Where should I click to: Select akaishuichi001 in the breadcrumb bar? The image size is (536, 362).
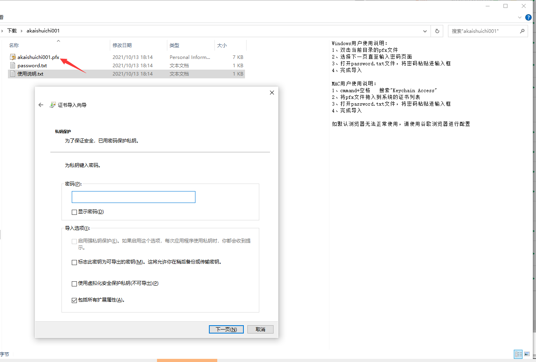pyautogui.click(x=43, y=30)
